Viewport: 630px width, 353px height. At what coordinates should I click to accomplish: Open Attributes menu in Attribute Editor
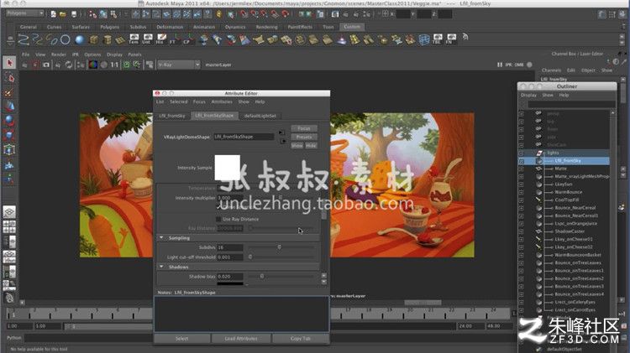pyautogui.click(x=222, y=102)
